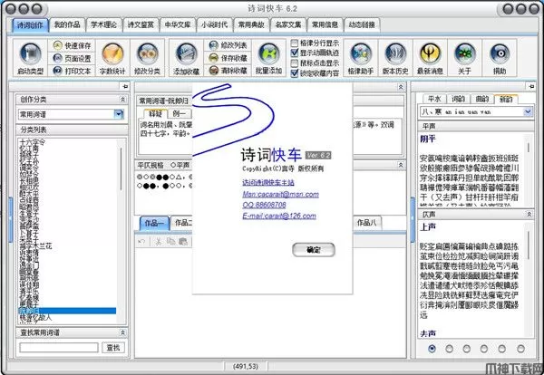Viewport: 544px width, 375px height.
Task: Uncheck the 锁定收藏内容 checkbox
Action: [294, 73]
